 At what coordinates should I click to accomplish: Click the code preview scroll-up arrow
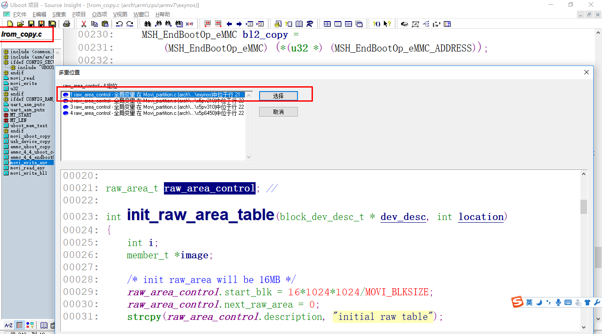tap(584, 174)
